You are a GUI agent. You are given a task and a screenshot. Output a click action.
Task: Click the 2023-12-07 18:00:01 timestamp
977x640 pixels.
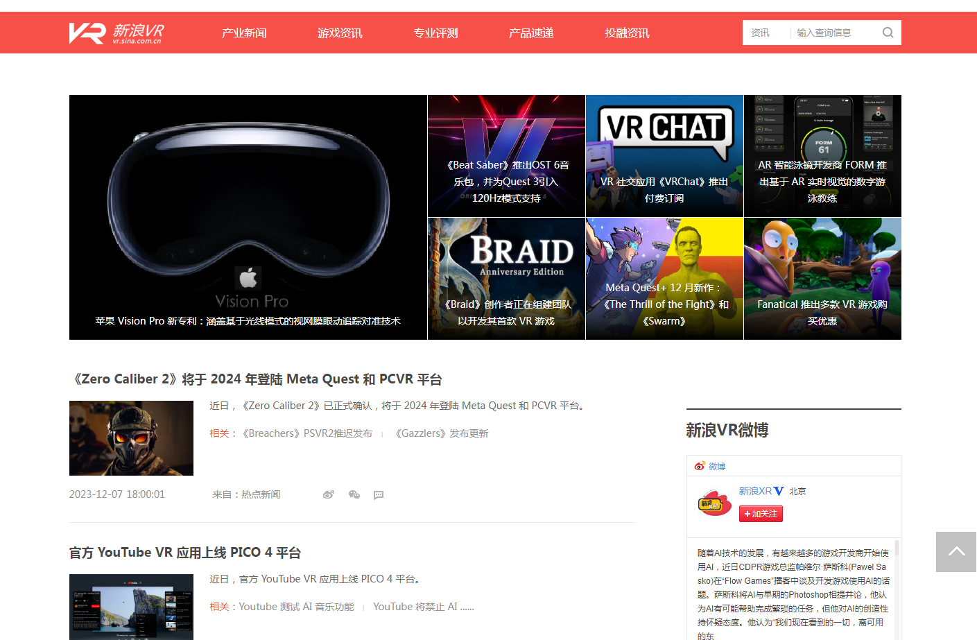[117, 494]
